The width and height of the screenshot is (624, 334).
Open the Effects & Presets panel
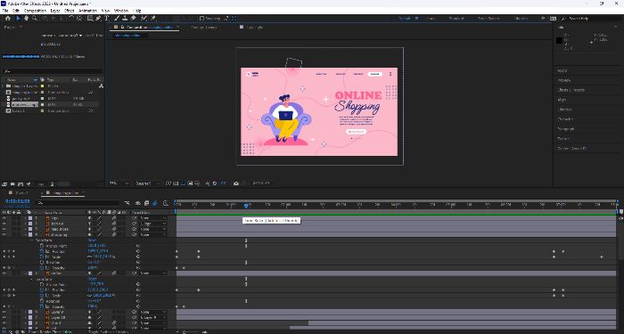[x=571, y=90]
